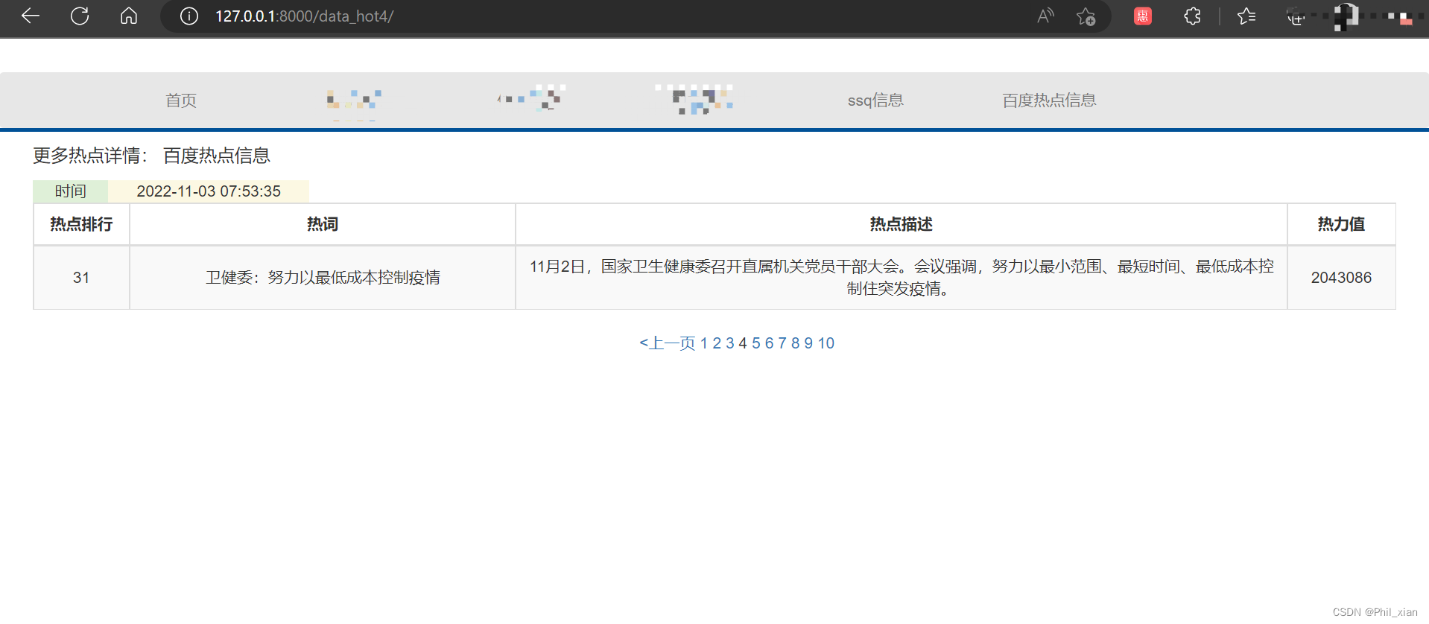Viewport: 1429px width, 624px height.
Task: Click the timestamp 2022-11-03 07:53:35
Action: [x=209, y=191]
